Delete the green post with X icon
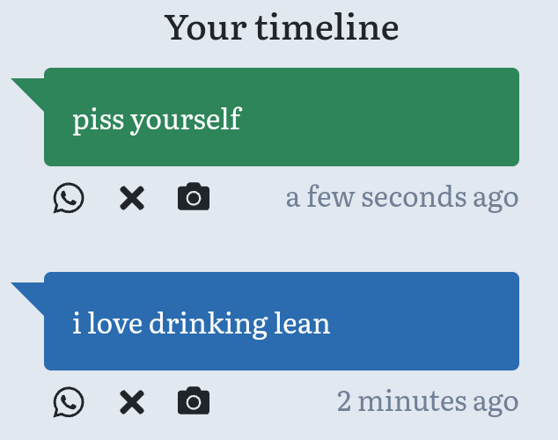Viewport: 558px width, 440px height. (x=132, y=198)
